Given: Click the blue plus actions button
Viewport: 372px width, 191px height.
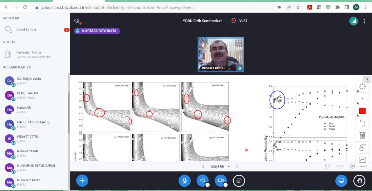Looking at the screenshot, I should pyautogui.click(x=82, y=181).
